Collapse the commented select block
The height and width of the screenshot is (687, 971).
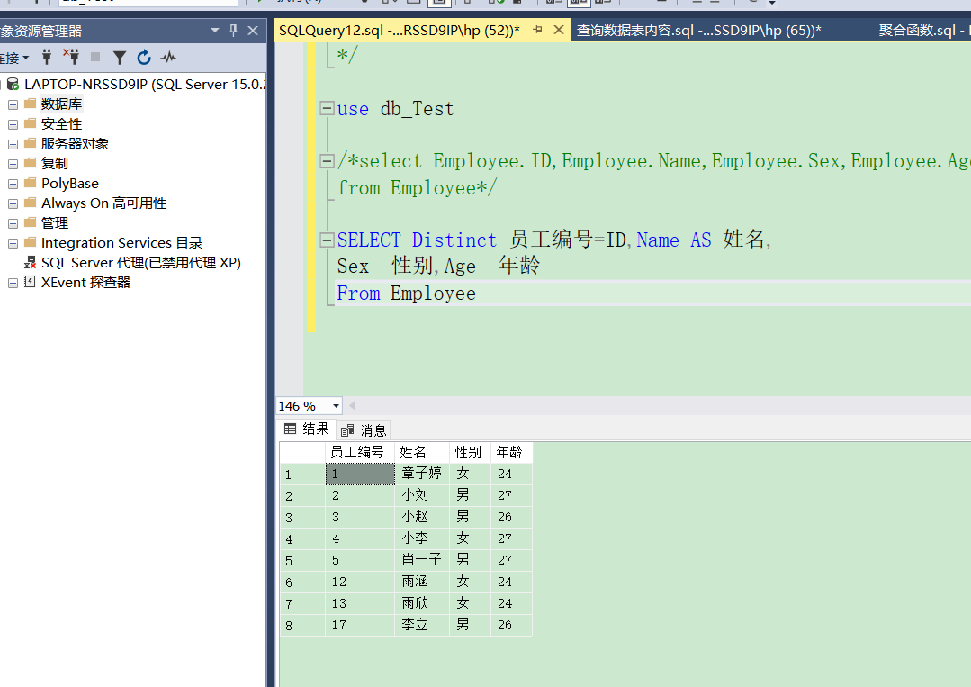tap(327, 161)
